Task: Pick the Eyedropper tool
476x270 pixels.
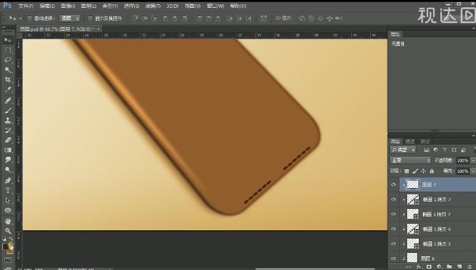Action: [8, 90]
